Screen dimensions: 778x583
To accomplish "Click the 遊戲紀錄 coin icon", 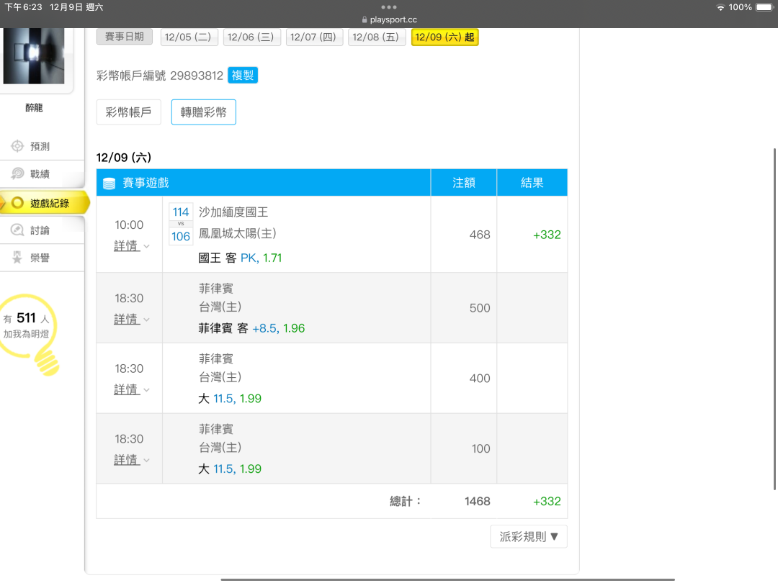I will click(17, 203).
